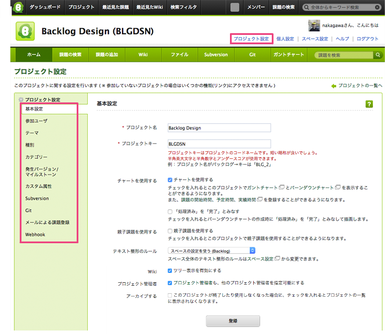Open プロジェクト menu in top bar
The image size is (385, 334).
click(81, 7)
